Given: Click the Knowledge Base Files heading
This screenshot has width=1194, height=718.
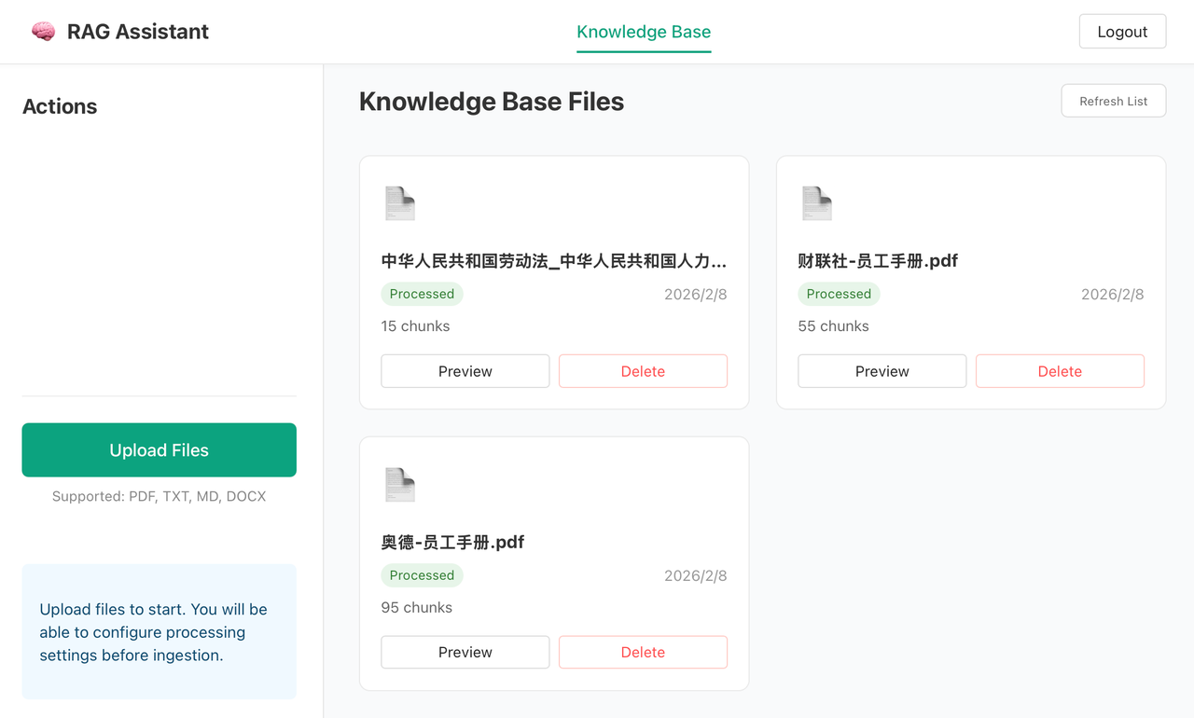Looking at the screenshot, I should coord(492,102).
